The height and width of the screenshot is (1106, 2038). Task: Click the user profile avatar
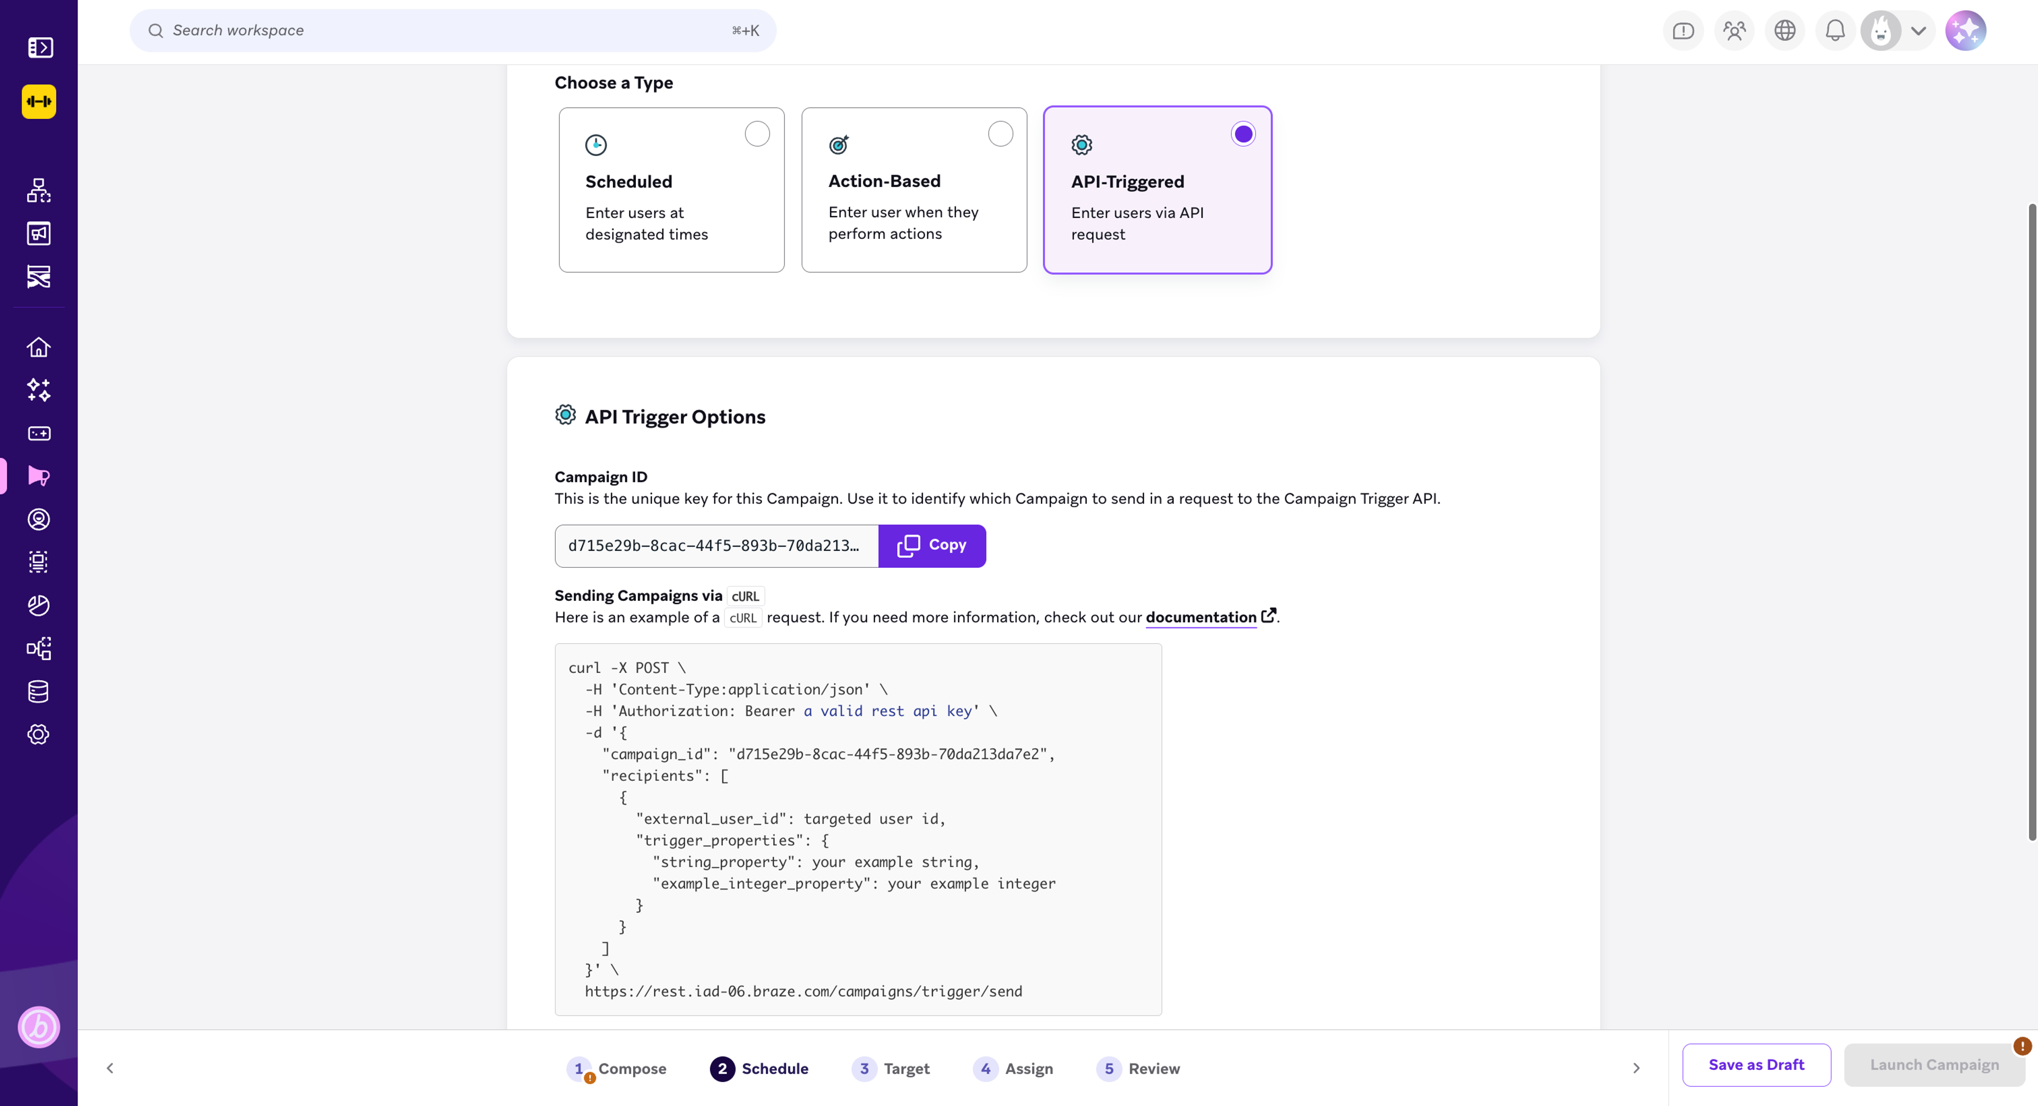click(x=1881, y=31)
